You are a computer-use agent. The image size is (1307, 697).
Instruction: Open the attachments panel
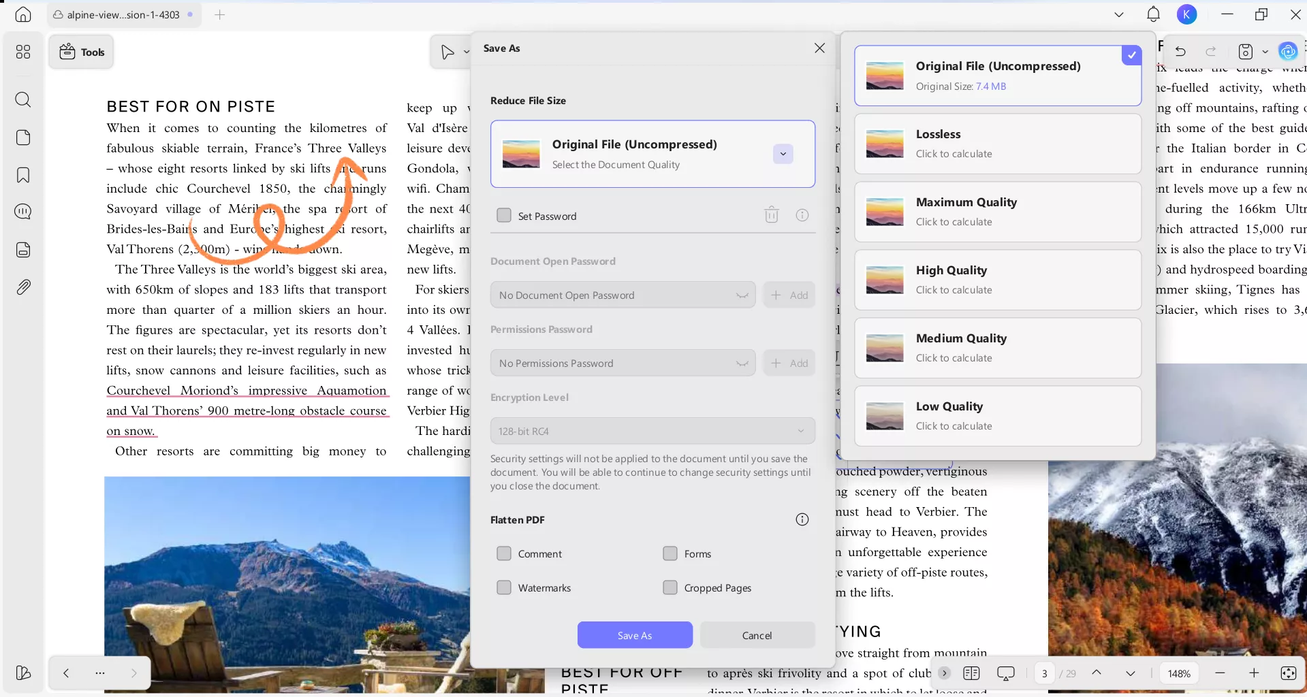coord(23,287)
